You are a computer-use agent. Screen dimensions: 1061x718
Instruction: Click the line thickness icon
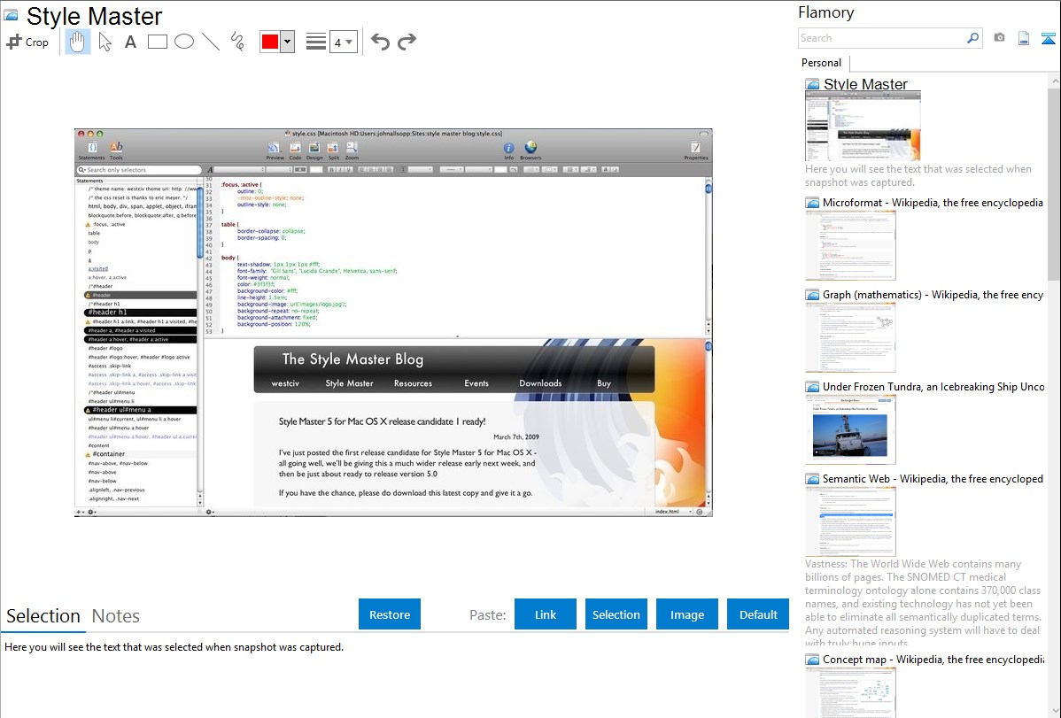315,42
